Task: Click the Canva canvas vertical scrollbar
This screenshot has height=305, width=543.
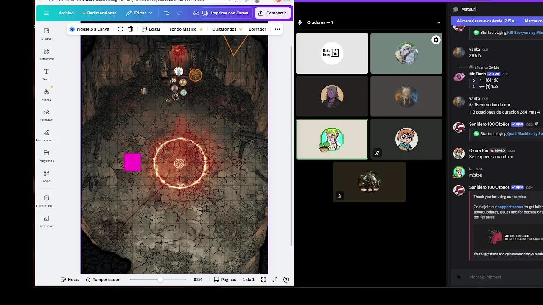Action: (x=291, y=146)
